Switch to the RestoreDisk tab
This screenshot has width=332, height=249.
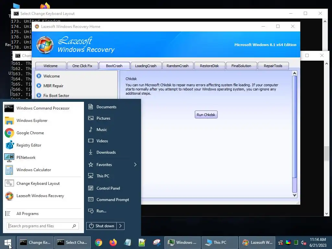click(x=209, y=66)
